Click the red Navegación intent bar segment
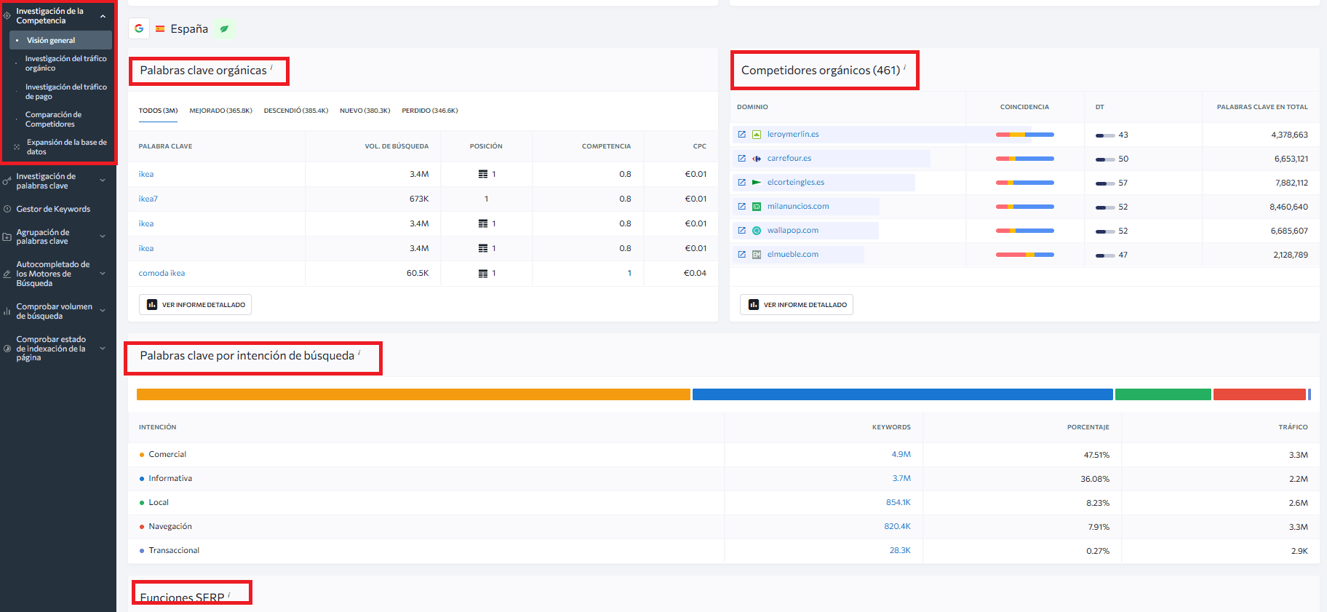Screen dimensions: 1327x612 point(1259,394)
